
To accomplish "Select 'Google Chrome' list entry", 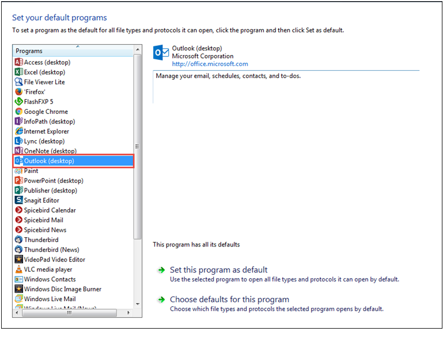I will tap(46, 111).
